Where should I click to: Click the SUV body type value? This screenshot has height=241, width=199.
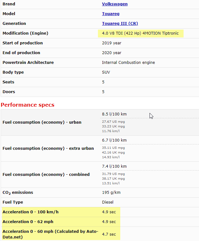tap(106, 72)
